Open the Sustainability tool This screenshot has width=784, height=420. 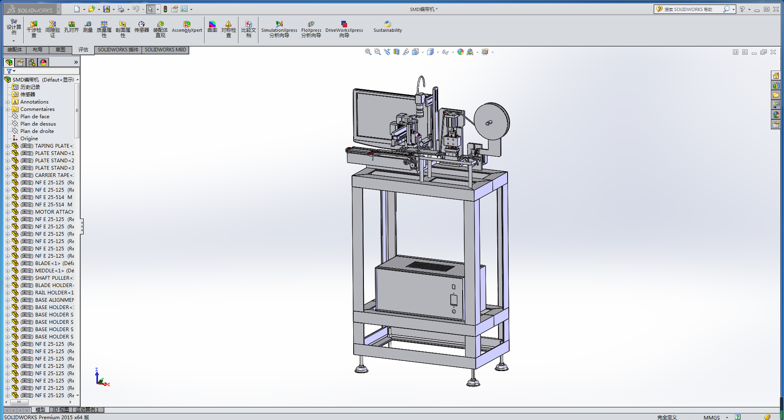388,27
